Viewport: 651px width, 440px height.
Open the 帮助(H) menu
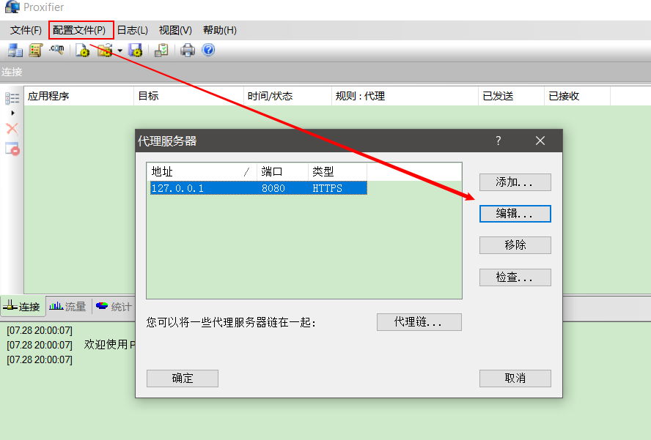(220, 30)
